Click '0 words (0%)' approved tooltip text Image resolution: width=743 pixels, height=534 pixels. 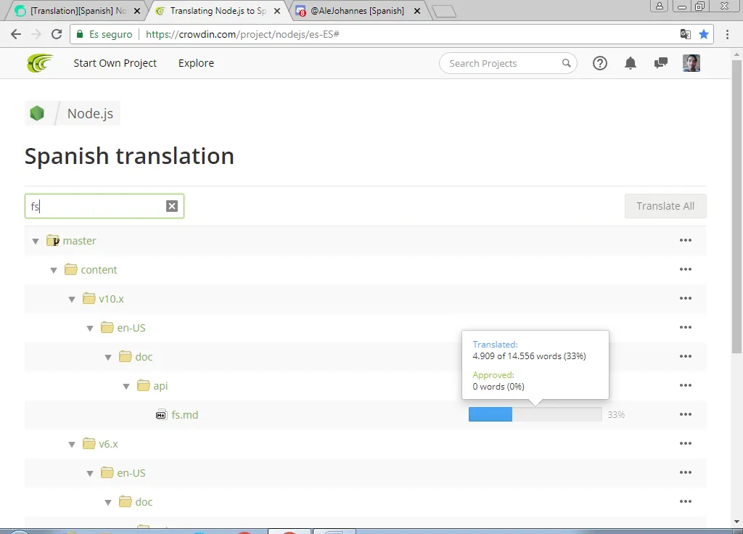(x=498, y=386)
